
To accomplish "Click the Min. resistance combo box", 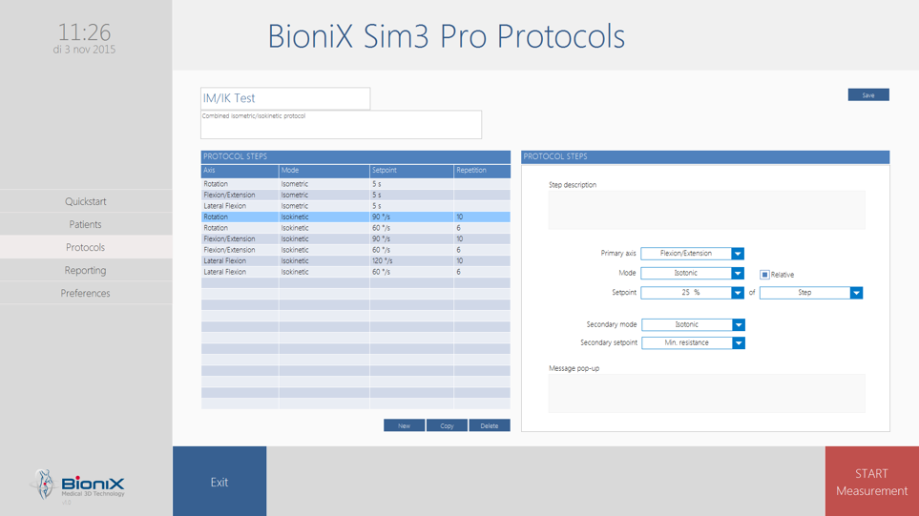I will pyautogui.click(x=693, y=342).
